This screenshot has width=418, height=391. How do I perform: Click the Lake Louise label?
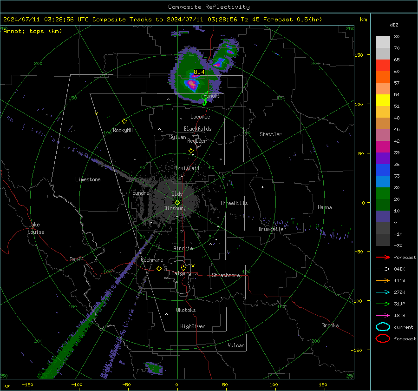pos(36,228)
